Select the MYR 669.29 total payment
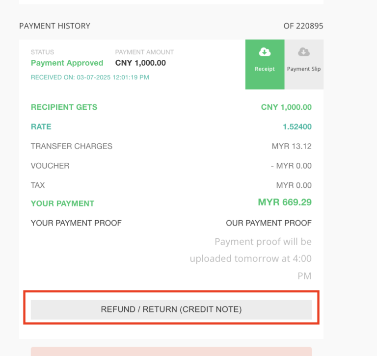Image resolution: width=377 pixels, height=356 pixels. (285, 202)
